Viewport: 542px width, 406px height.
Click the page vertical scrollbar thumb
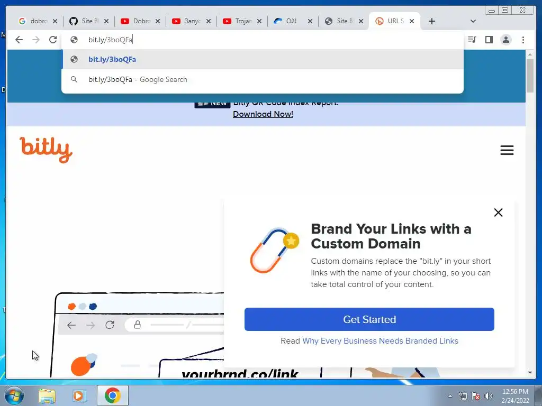coord(530,76)
